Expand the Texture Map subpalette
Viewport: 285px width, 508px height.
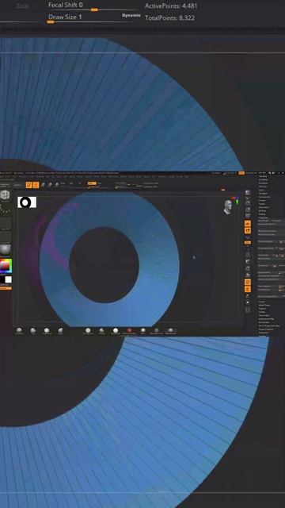[x=264, y=315]
